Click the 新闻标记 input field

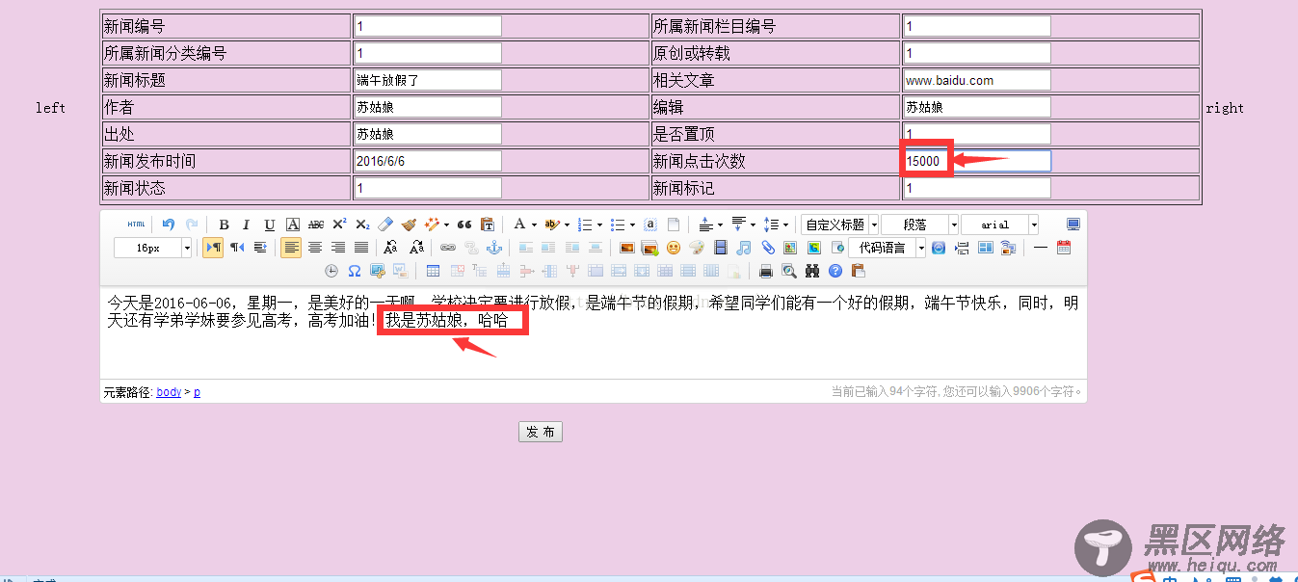[977, 188]
